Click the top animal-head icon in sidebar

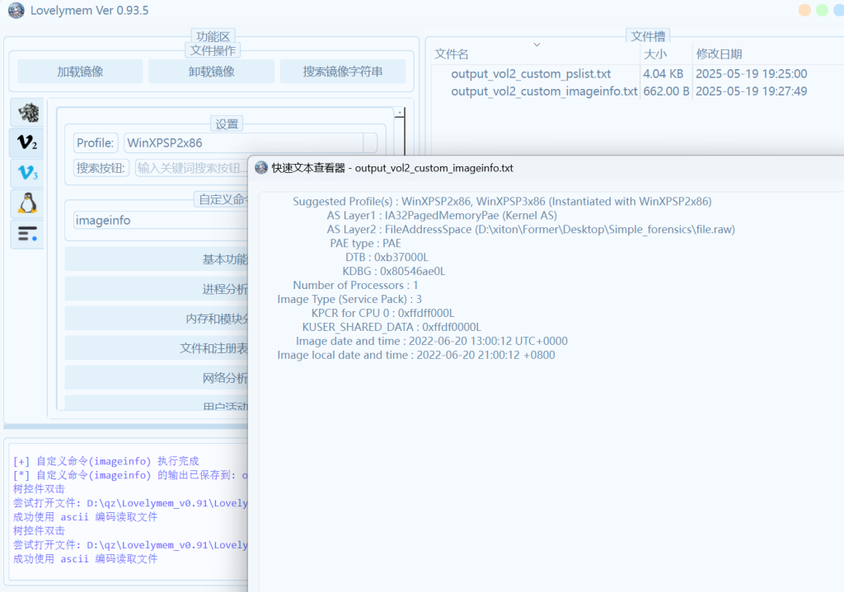click(27, 113)
